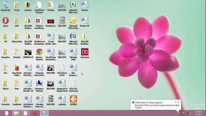Select the Certificate of Incorporation PDF file
Screen dimensions: 206x116
pos(39,39)
